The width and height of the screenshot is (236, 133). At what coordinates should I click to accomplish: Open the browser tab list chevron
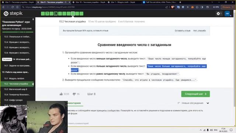212,2
